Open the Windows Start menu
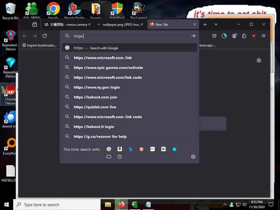 (7, 205)
